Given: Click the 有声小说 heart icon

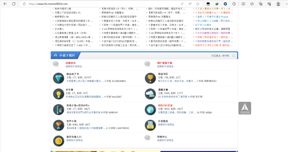Looking at the screenshot, I should 59,125.
